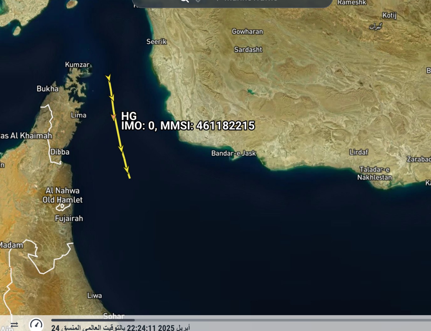
Task: Click the Ras Al Khaimah map label
Action: click(x=26, y=135)
